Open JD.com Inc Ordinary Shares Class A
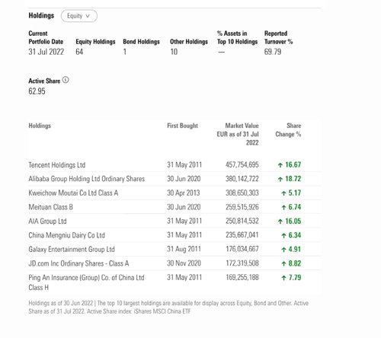Viewport: 381px width, 338px height. (x=78, y=263)
